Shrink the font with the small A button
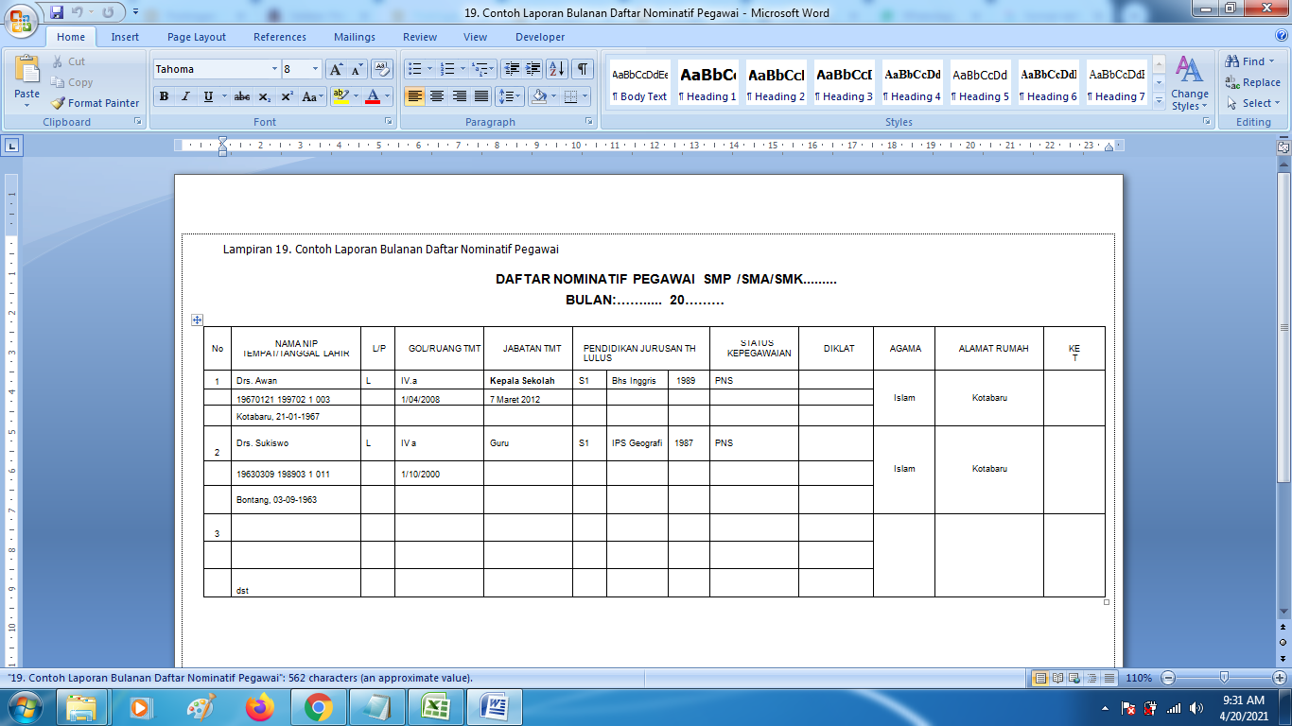The image size is (1292, 726). [358, 69]
